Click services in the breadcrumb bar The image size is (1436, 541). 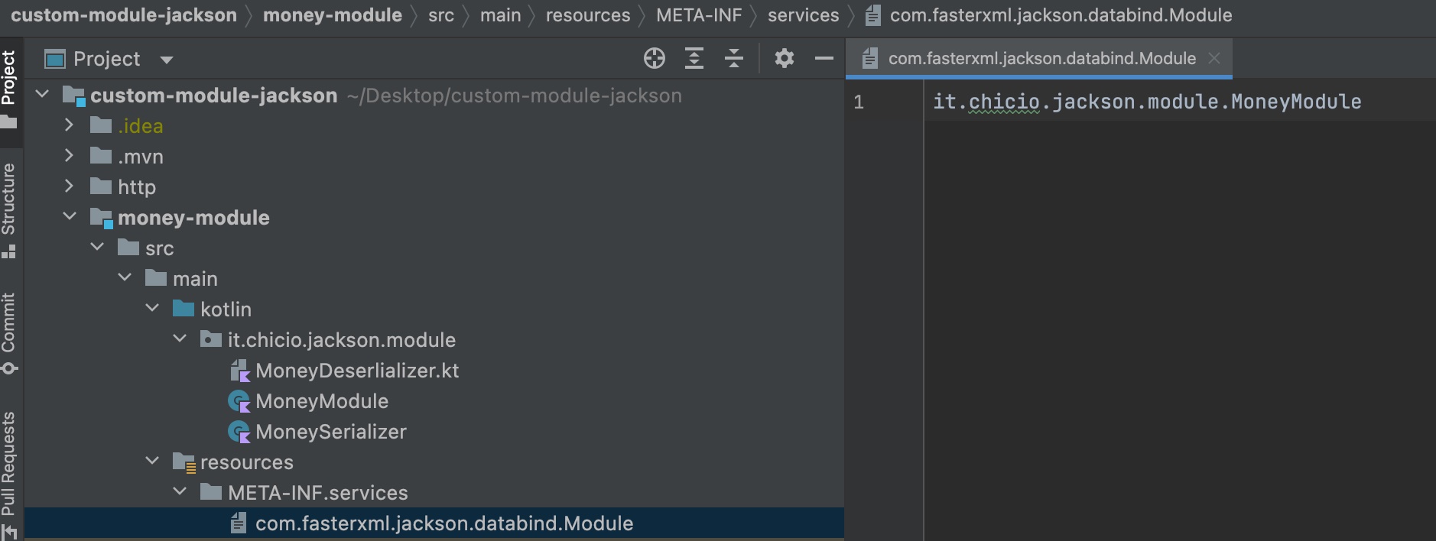(804, 15)
